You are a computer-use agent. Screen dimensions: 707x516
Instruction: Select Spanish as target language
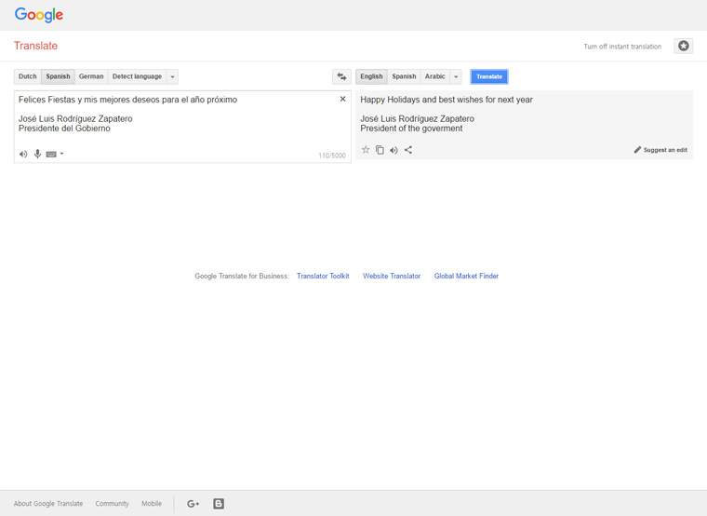[x=404, y=76]
